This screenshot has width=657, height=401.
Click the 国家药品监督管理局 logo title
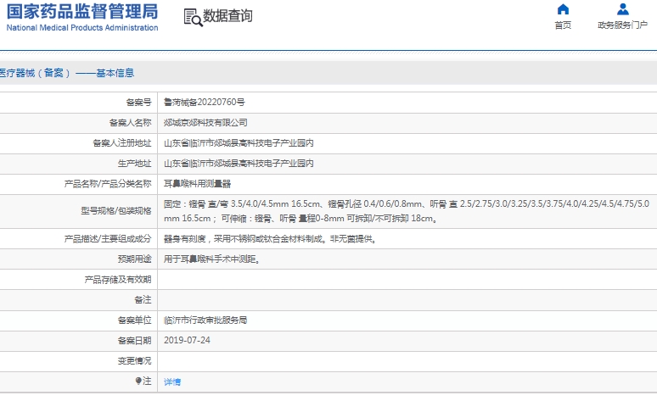(x=82, y=11)
